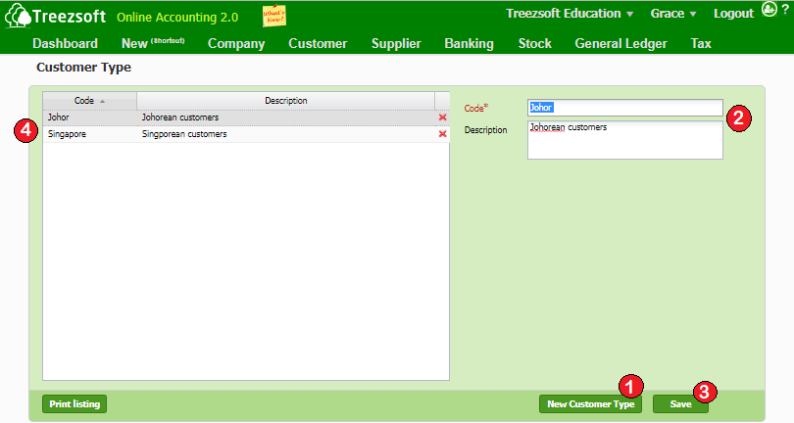Click the Treezsoft tree logo

coord(17,17)
